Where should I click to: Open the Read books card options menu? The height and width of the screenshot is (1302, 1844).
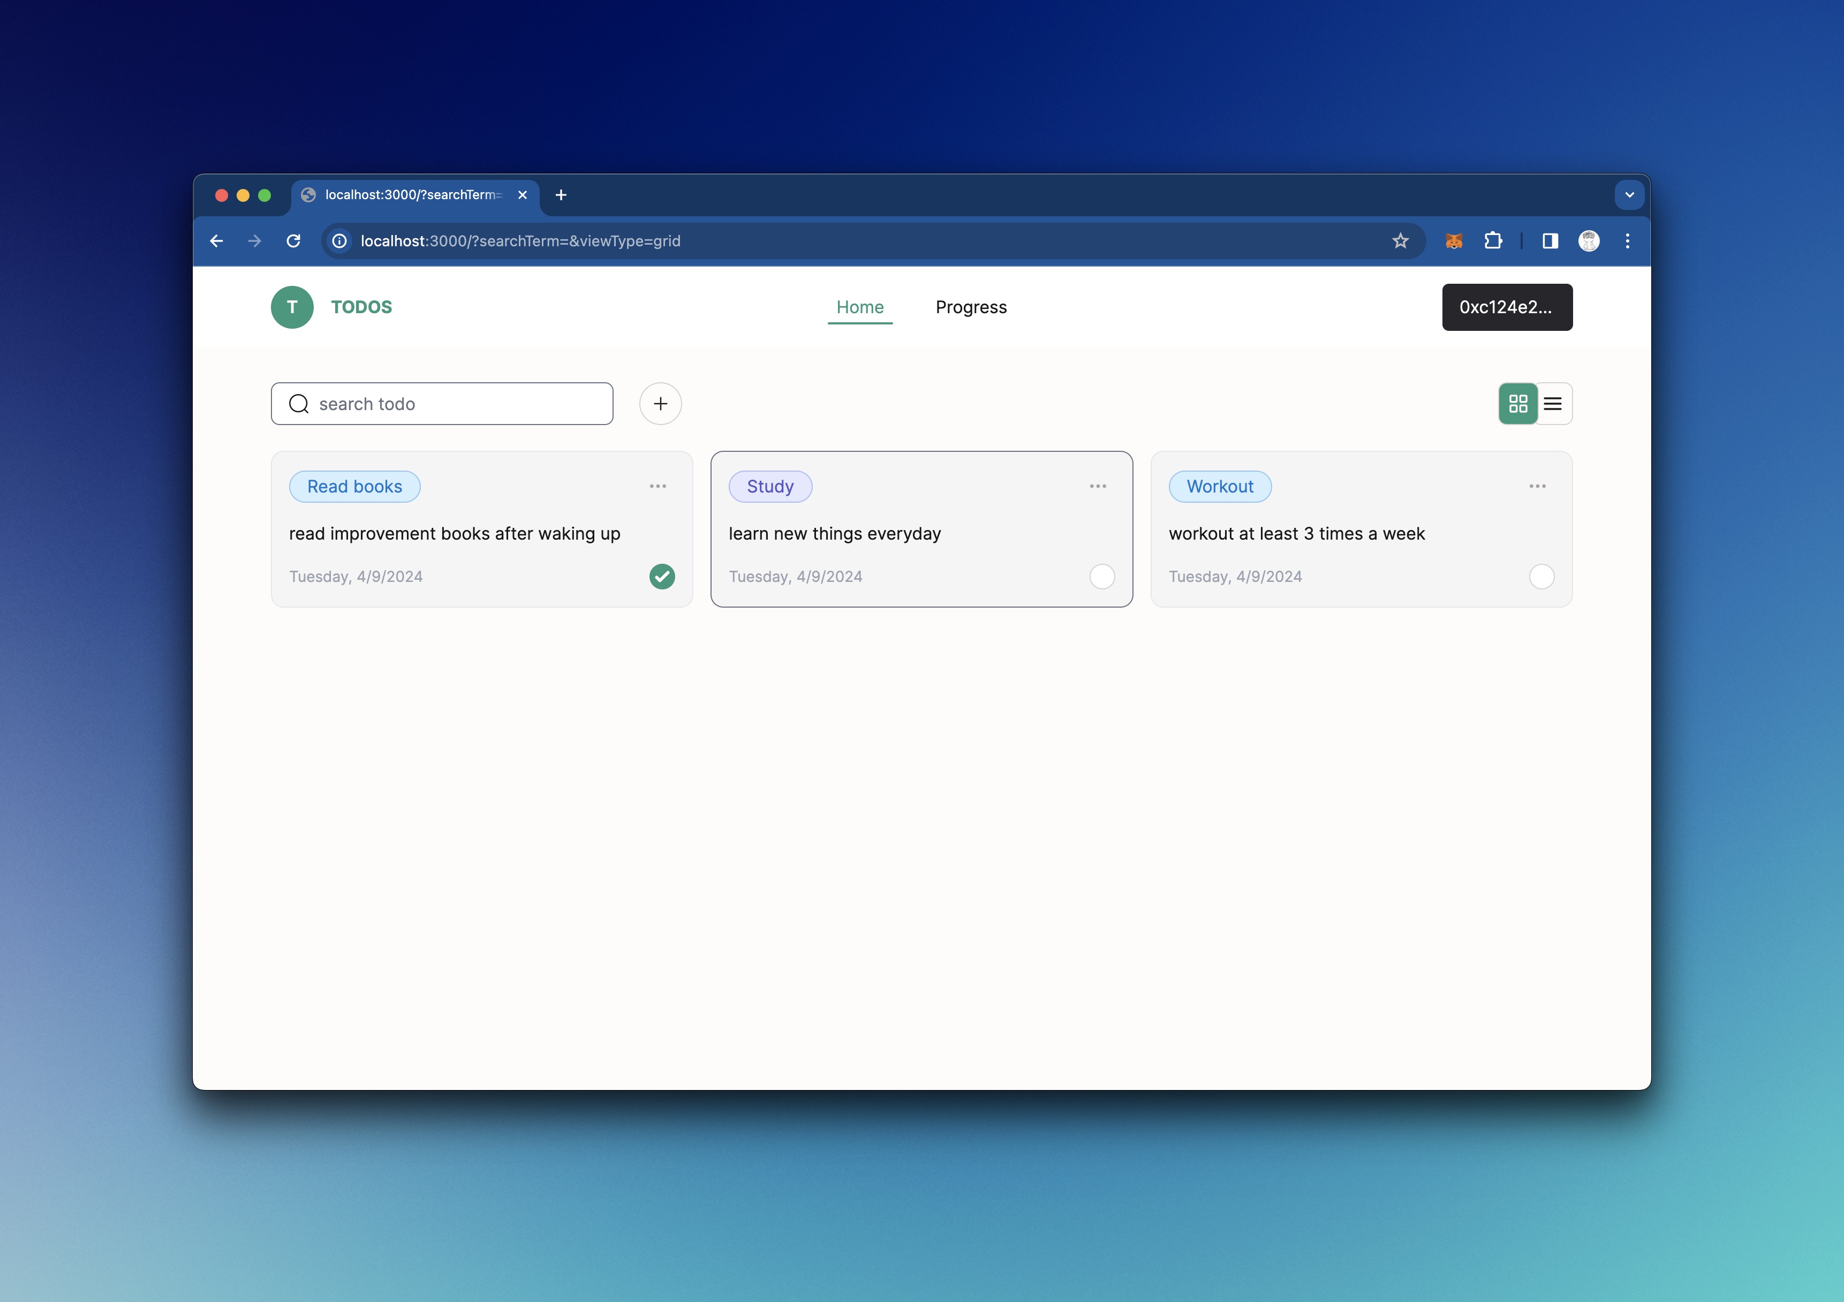[x=658, y=487]
